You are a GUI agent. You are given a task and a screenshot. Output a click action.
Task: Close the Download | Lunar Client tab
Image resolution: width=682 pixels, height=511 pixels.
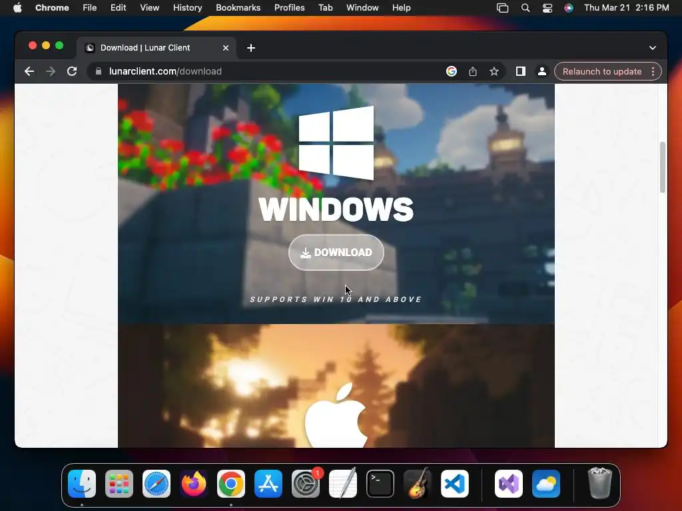[226, 48]
